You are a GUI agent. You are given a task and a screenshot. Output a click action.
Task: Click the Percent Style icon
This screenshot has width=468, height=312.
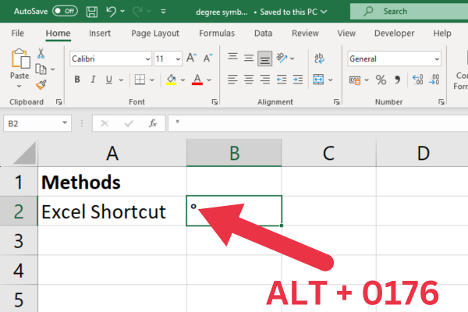click(x=381, y=80)
